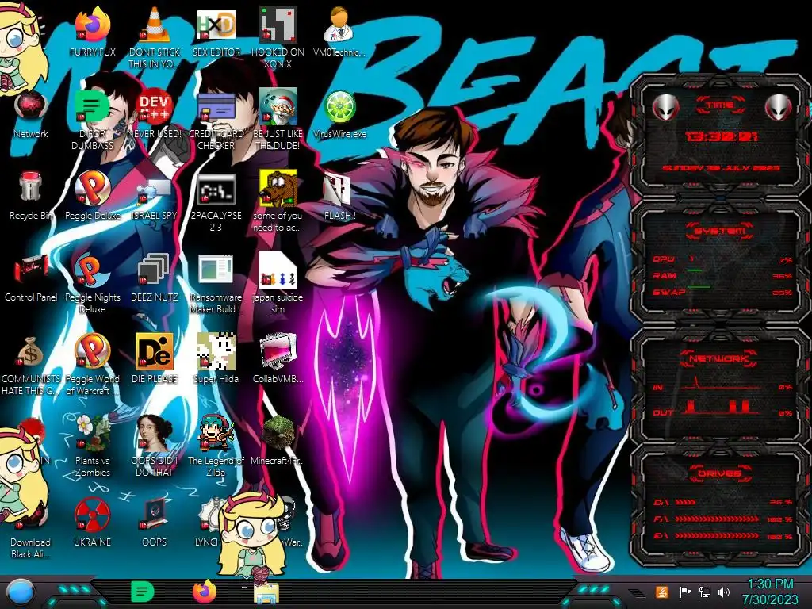Click the DRIVES widget header
Screen dimensions: 812x609
tap(719, 473)
